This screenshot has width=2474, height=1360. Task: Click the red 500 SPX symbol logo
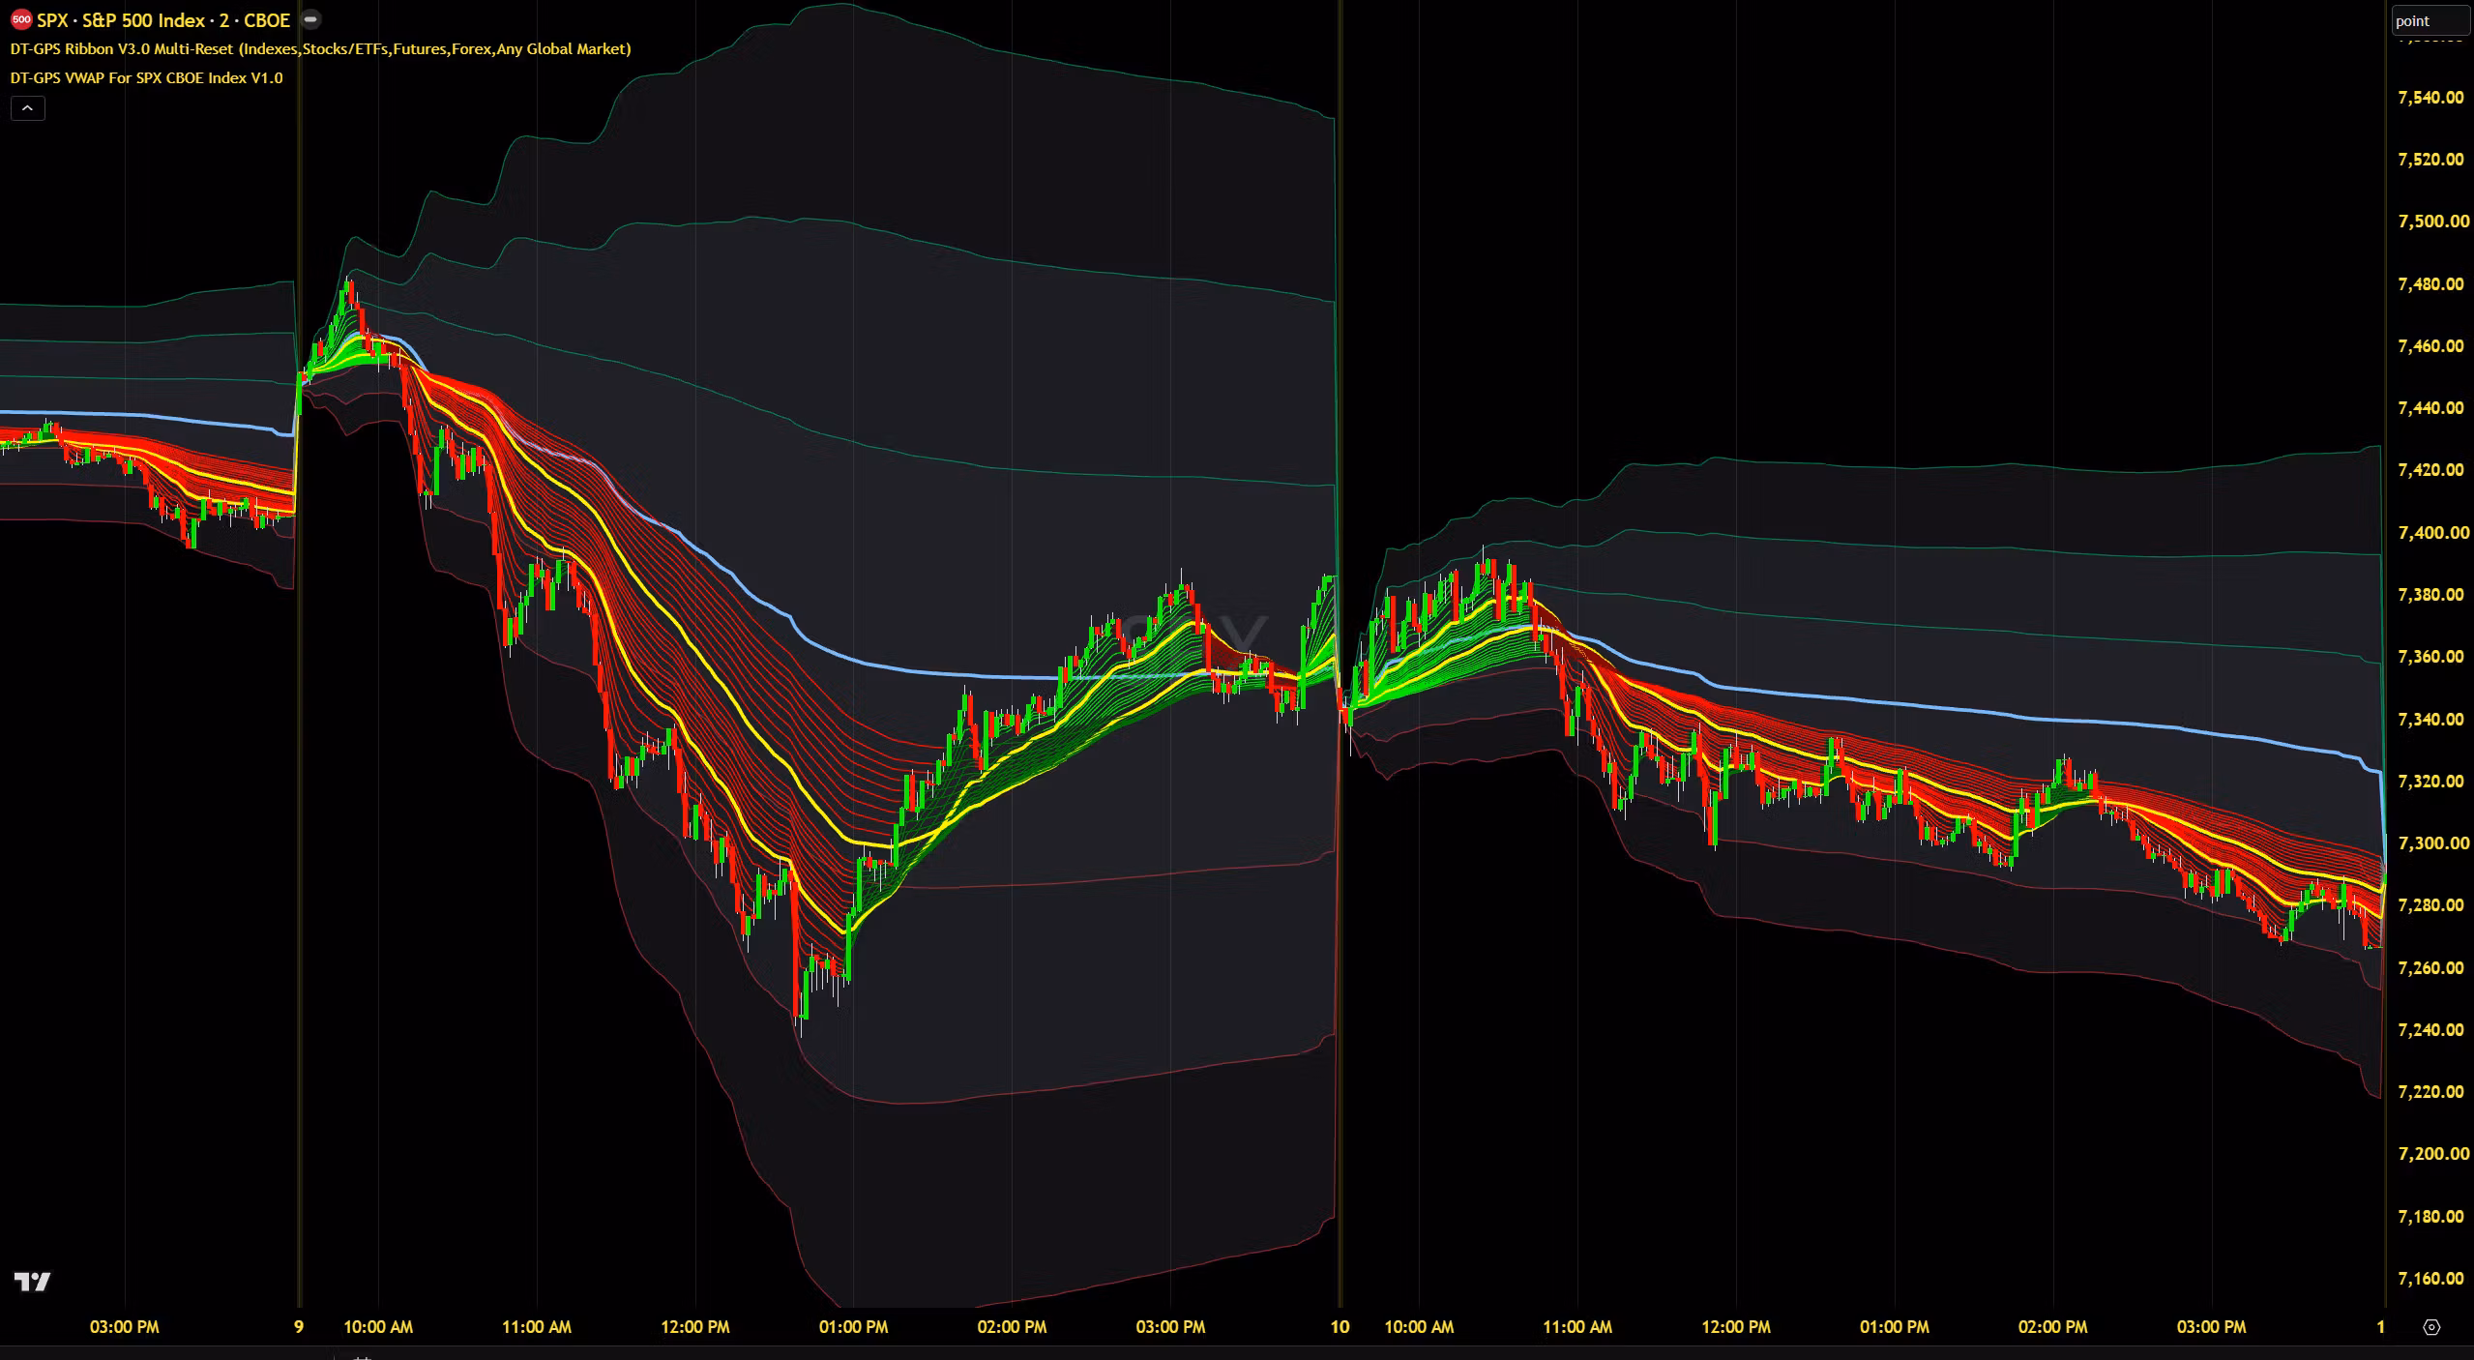point(21,19)
